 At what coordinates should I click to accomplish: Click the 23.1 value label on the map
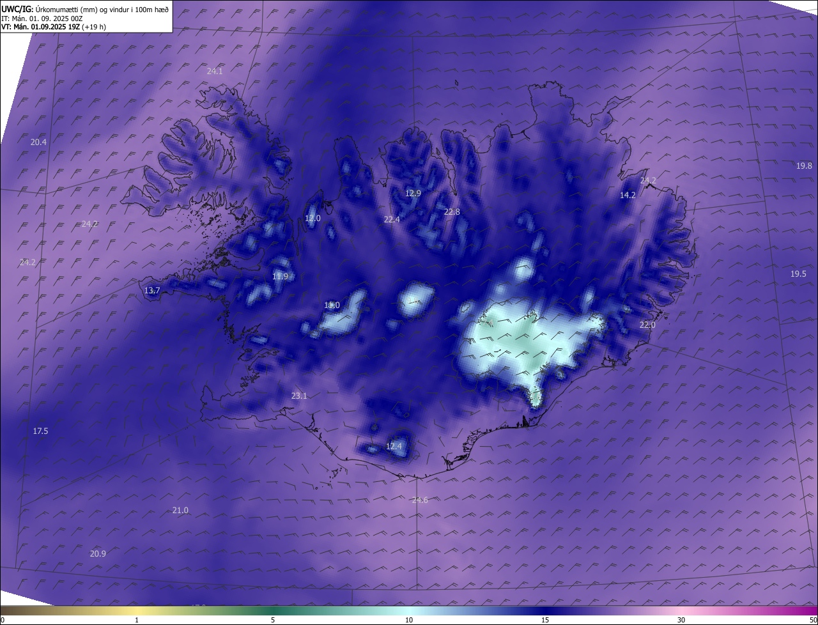[299, 396]
